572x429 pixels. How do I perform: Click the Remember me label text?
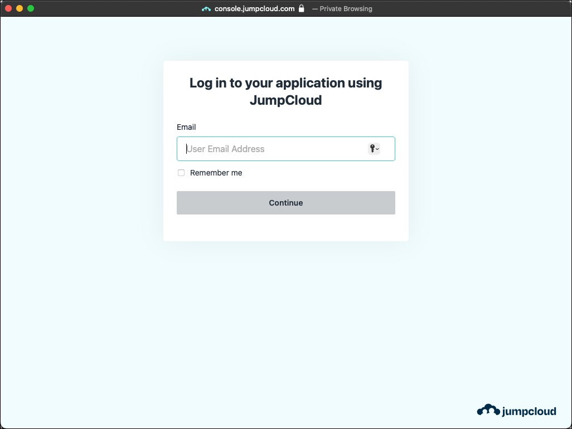[x=216, y=173]
